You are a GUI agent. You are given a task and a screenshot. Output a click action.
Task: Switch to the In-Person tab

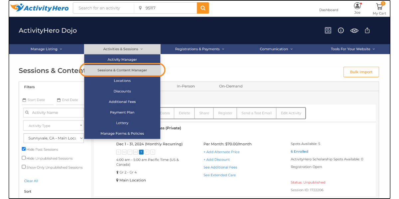click(186, 86)
